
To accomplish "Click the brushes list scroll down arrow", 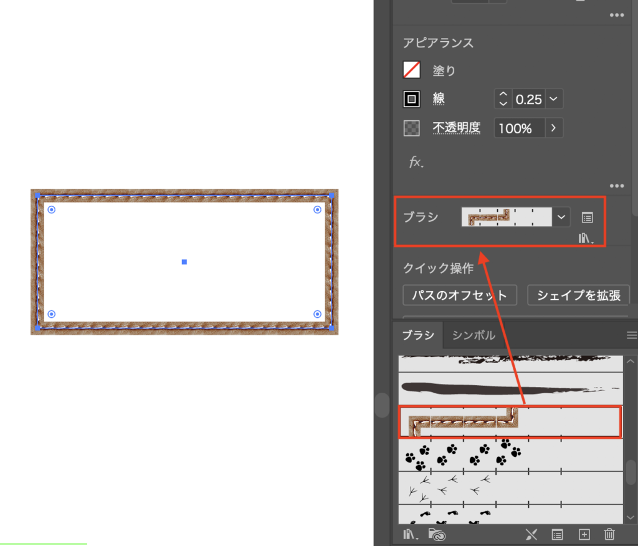I will coord(631,517).
